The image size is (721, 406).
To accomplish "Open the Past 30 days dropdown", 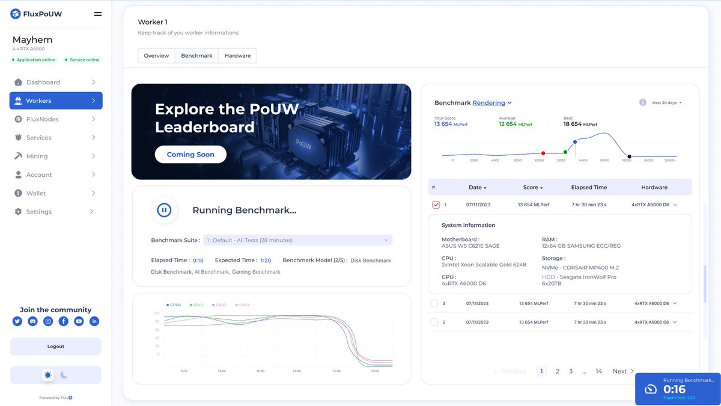I will [x=668, y=103].
